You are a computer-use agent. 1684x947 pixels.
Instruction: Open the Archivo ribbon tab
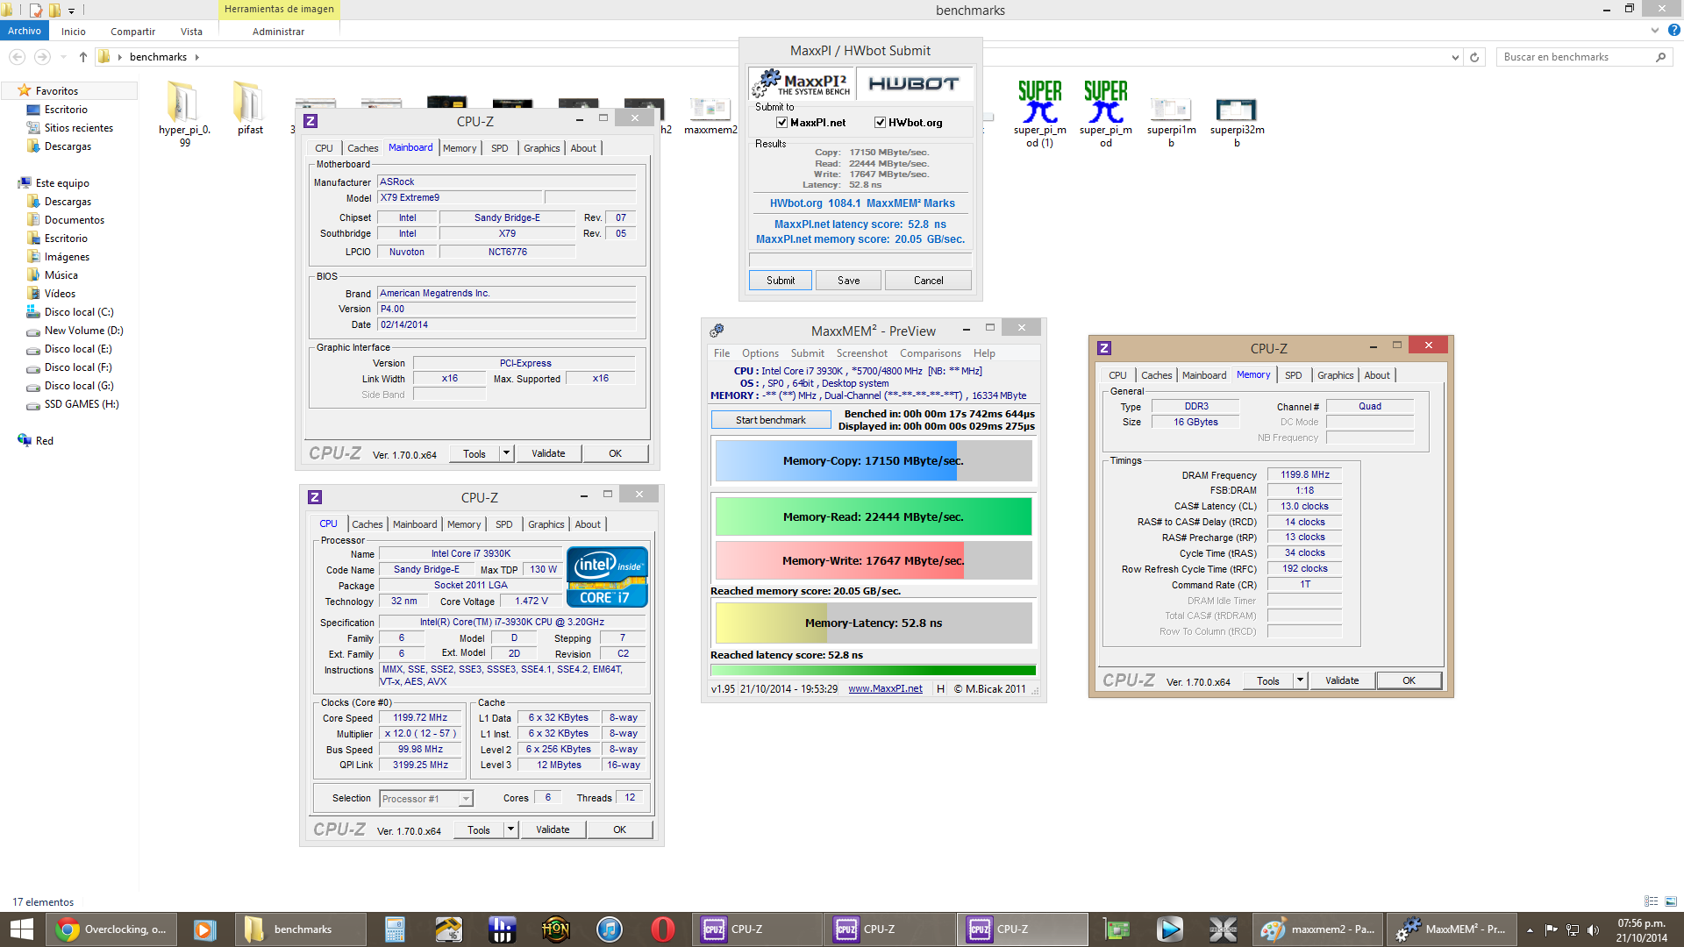point(25,31)
